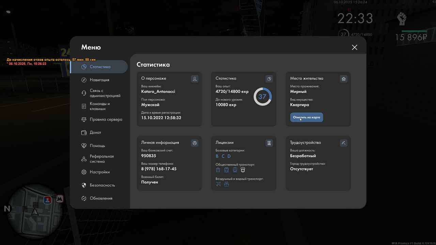Click the Статистика page heading
Screen dimensions: 436x245
(x=153, y=64)
